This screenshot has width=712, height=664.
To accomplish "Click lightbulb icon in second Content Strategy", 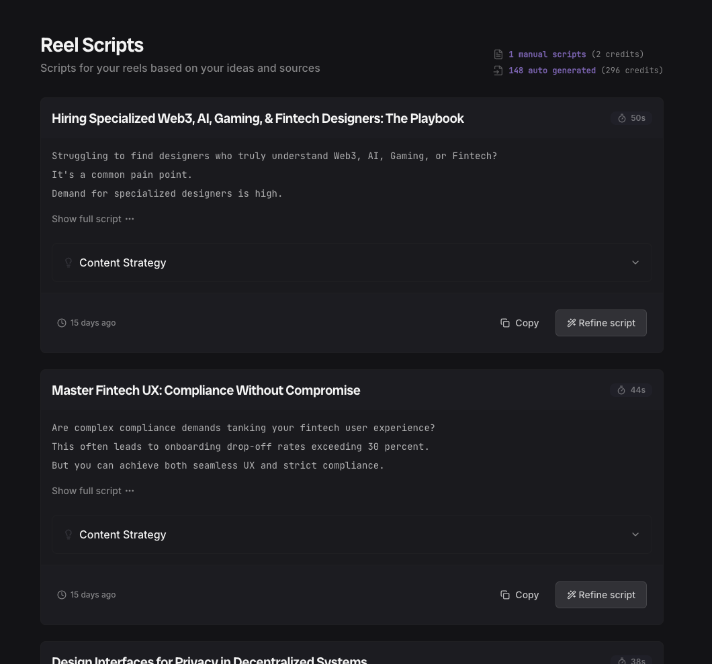I will 69,534.
